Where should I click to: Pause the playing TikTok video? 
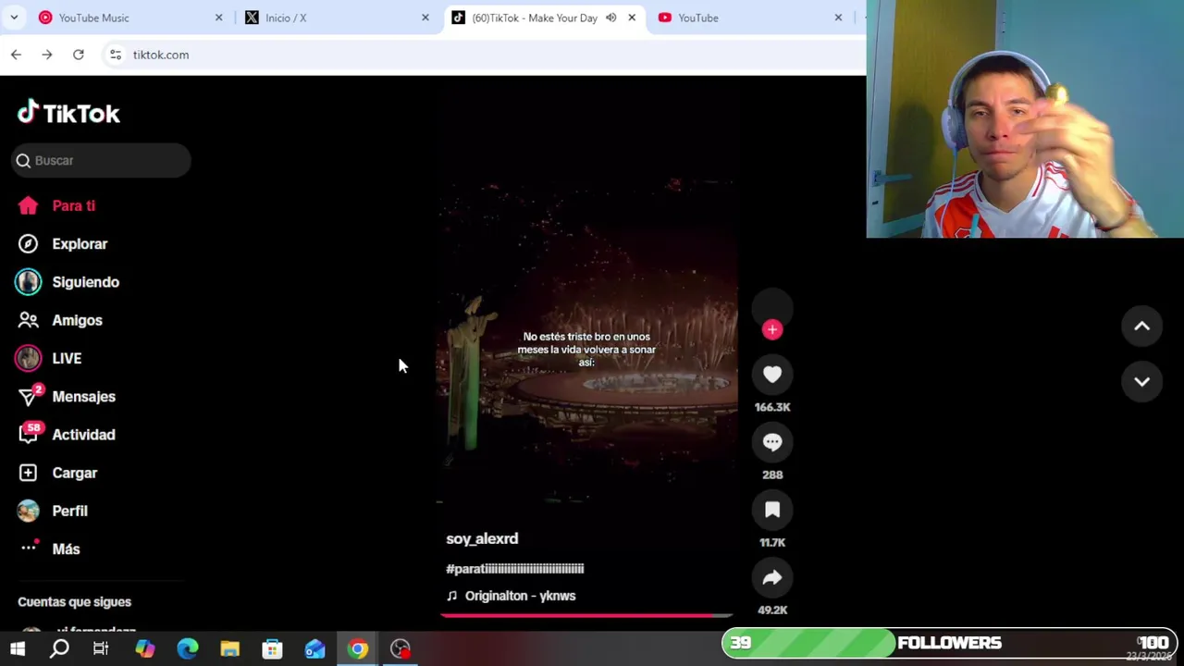click(x=586, y=349)
